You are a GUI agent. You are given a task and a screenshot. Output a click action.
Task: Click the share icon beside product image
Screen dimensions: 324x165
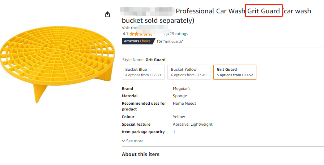tap(107, 14)
